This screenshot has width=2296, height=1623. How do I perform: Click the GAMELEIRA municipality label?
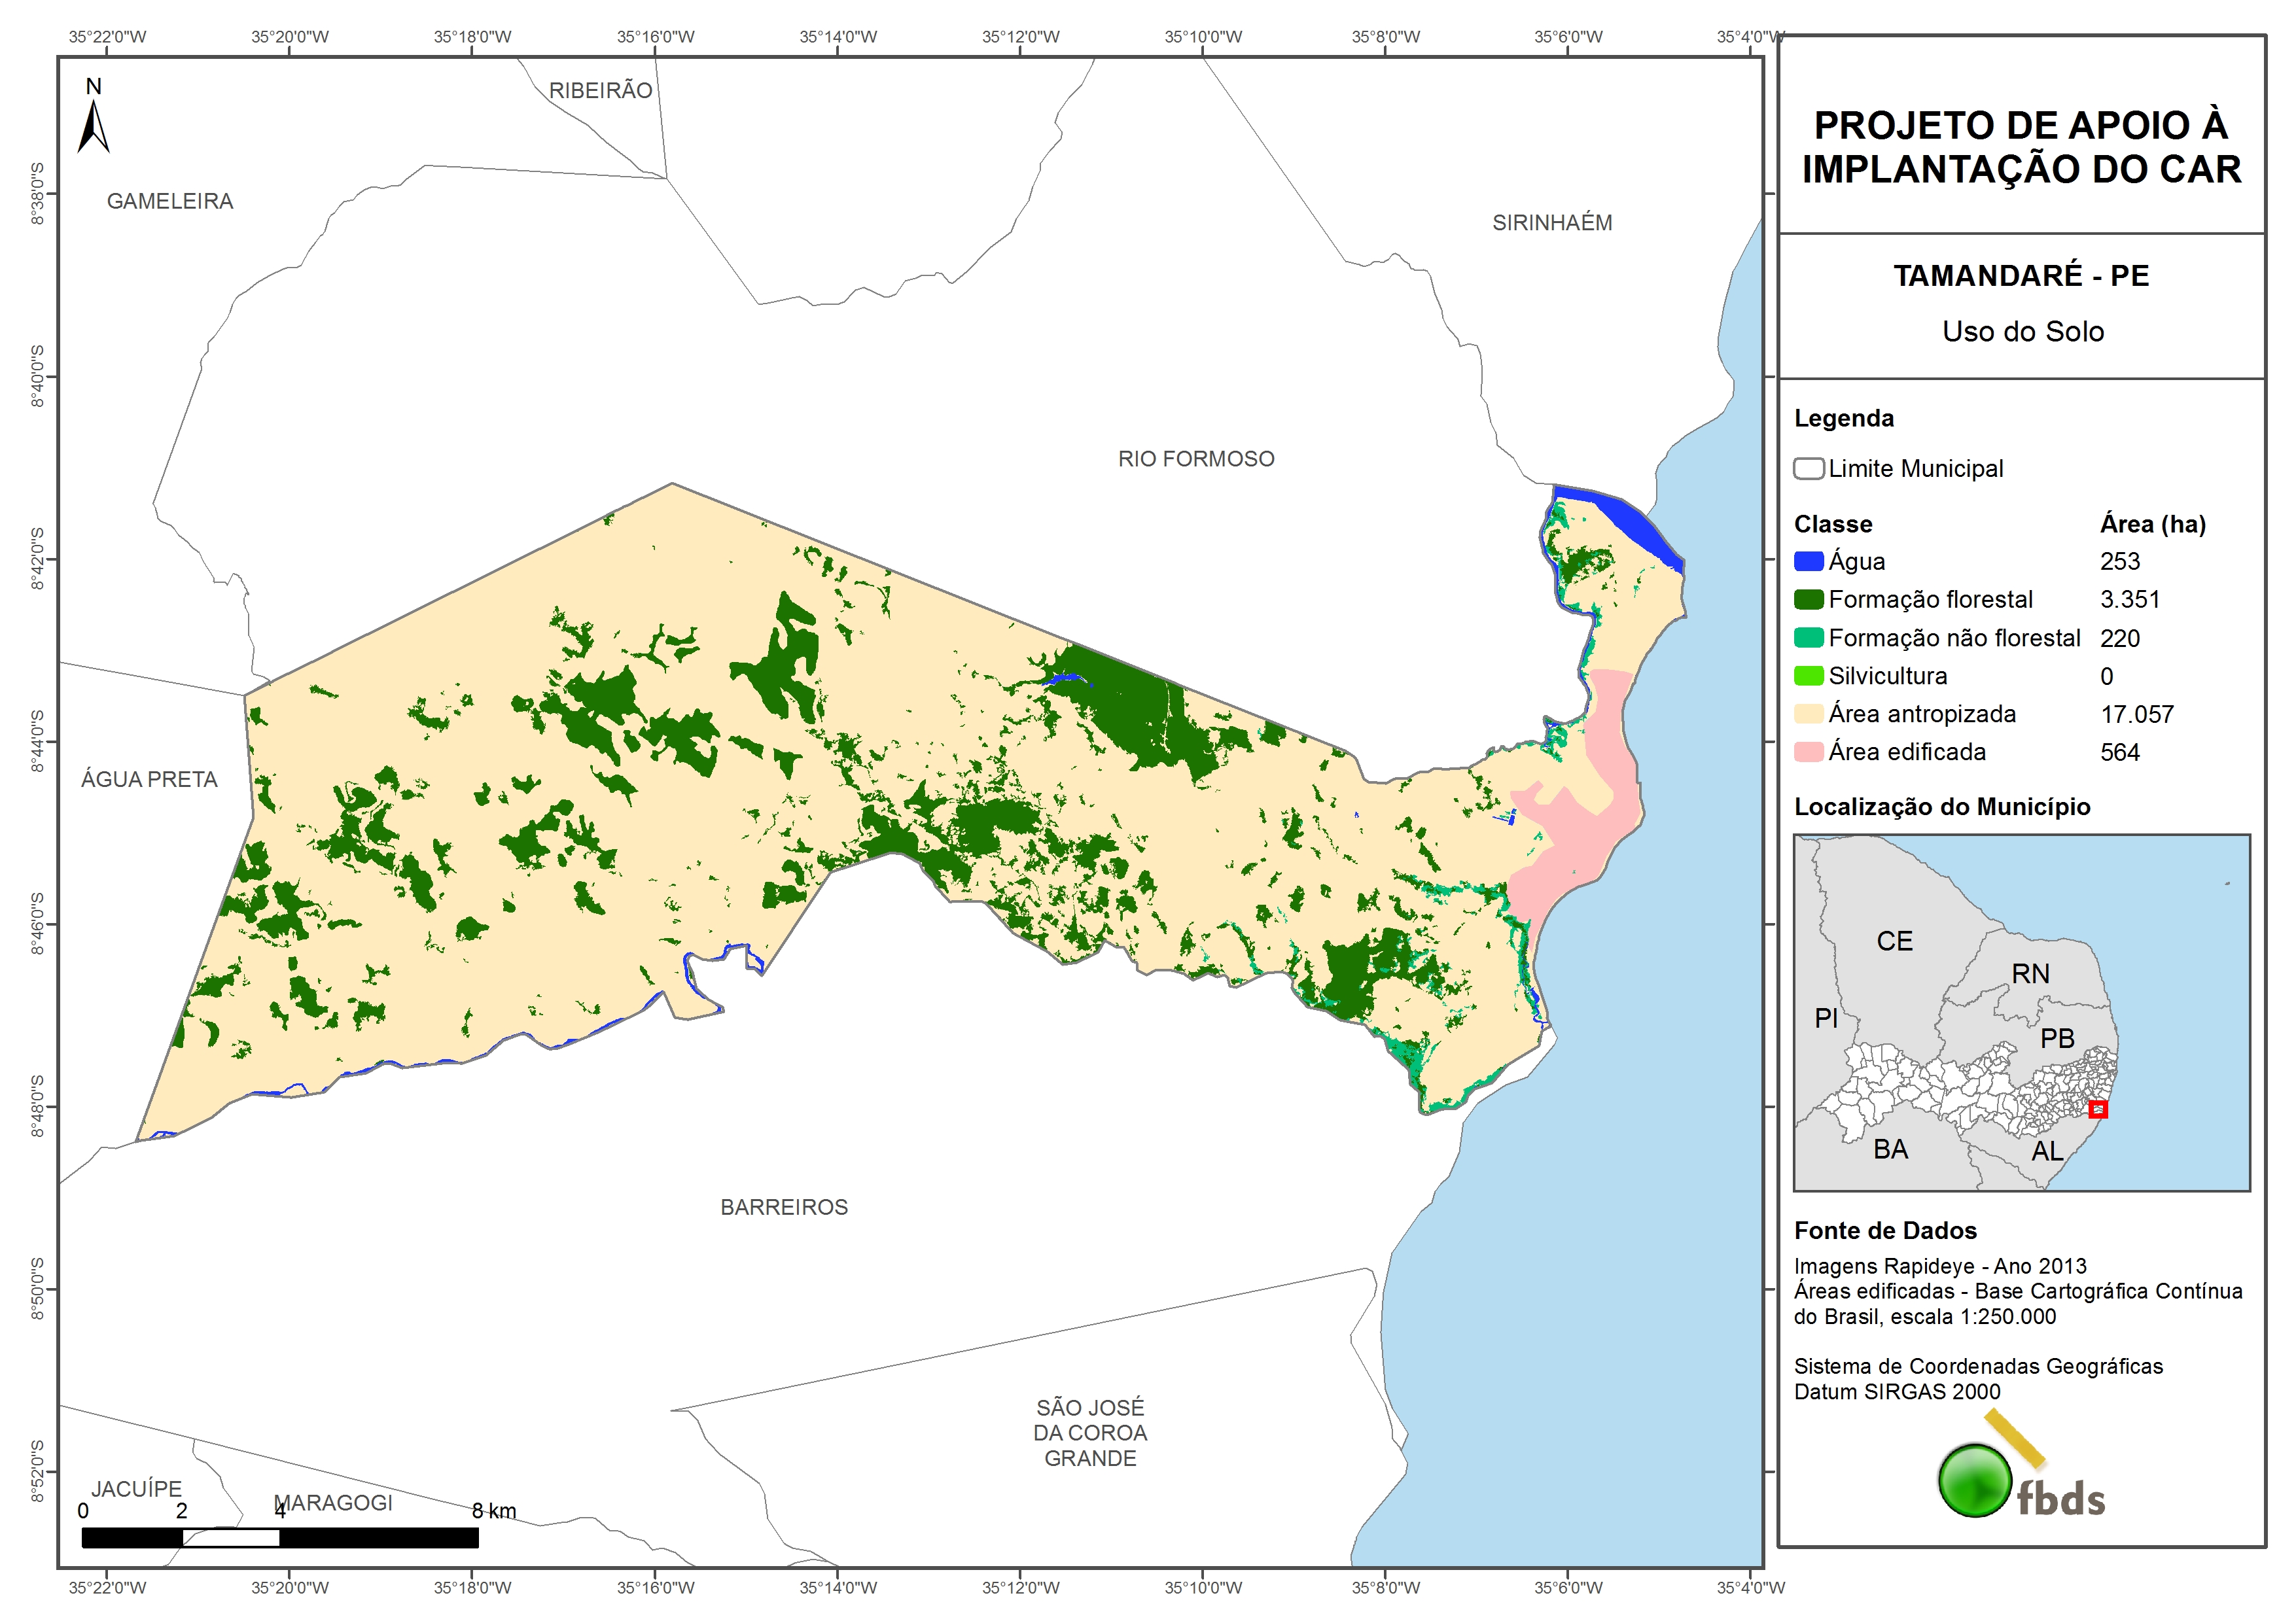[x=170, y=201]
